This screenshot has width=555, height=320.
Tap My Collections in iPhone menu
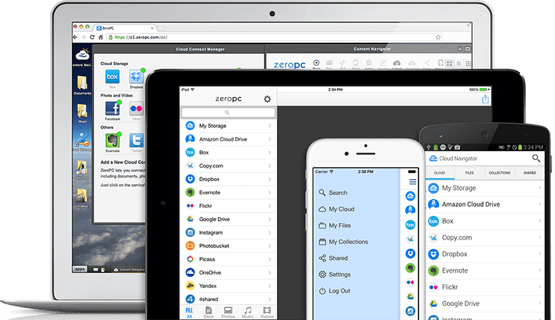coord(344,242)
